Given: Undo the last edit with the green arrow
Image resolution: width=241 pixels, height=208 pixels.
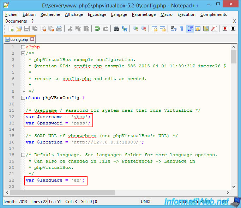Looking at the screenshot, I should pos(97,29).
